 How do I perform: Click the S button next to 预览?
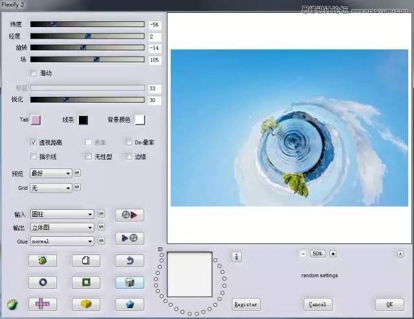pyautogui.click(x=77, y=172)
